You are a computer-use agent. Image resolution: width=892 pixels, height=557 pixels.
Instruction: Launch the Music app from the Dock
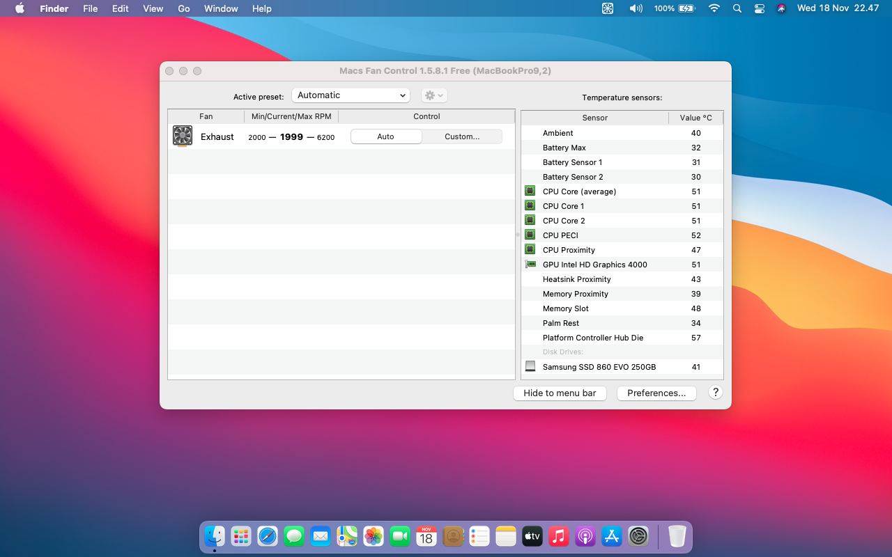(x=559, y=536)
